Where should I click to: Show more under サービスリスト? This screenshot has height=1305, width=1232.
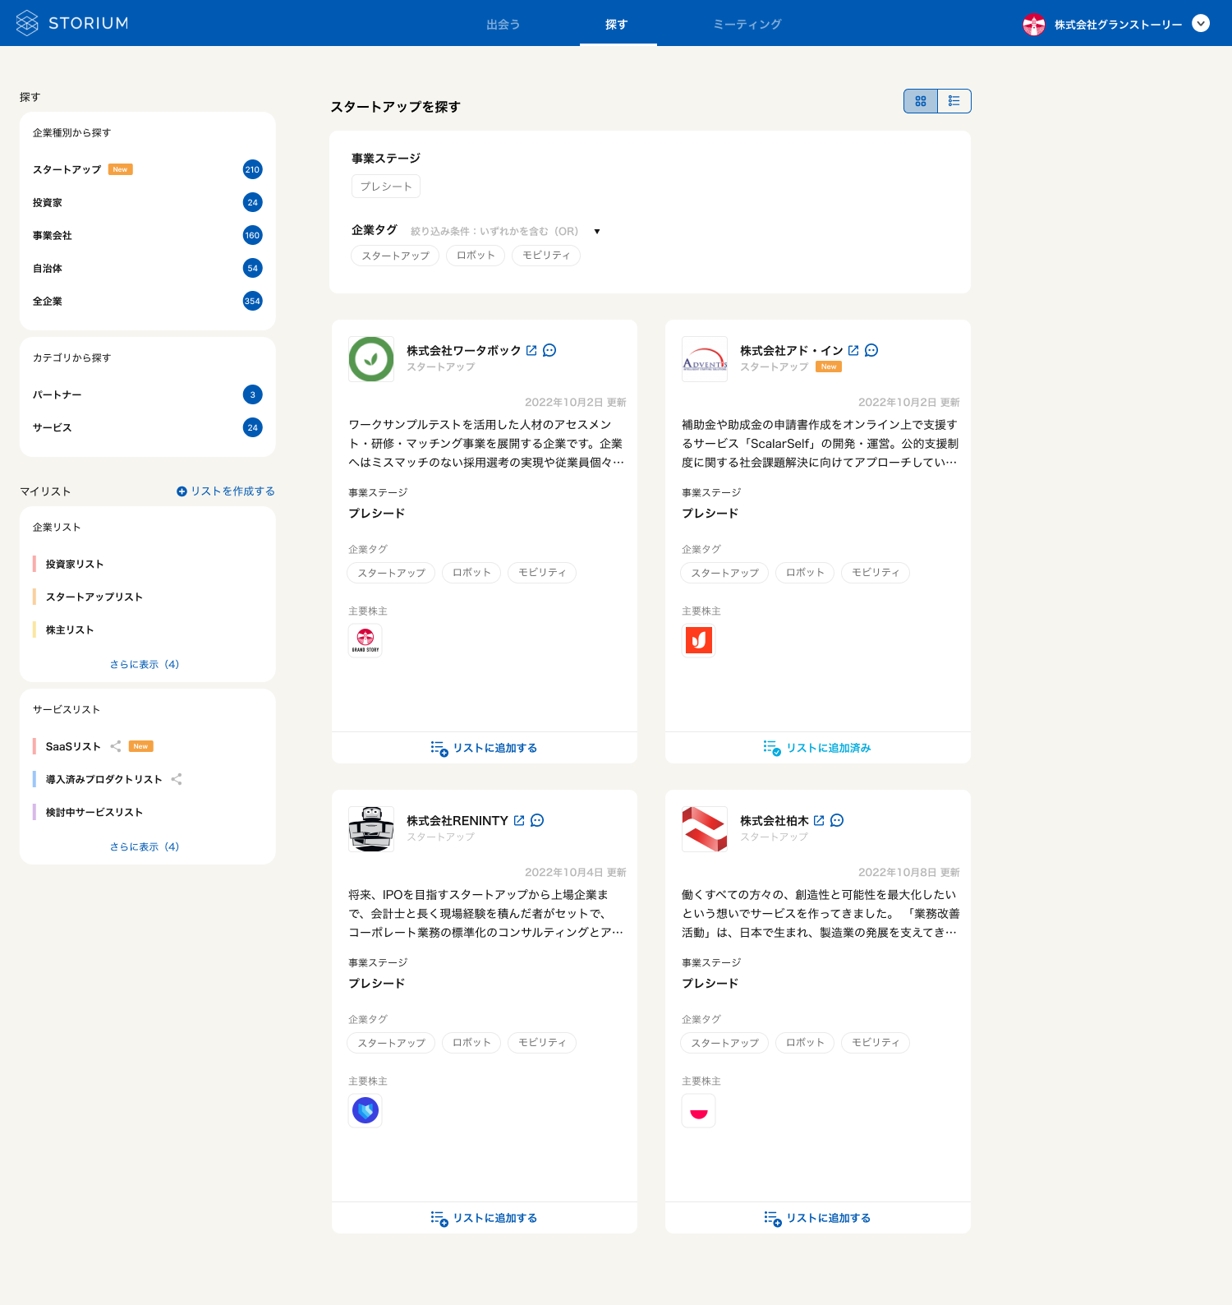click(145, 846)
